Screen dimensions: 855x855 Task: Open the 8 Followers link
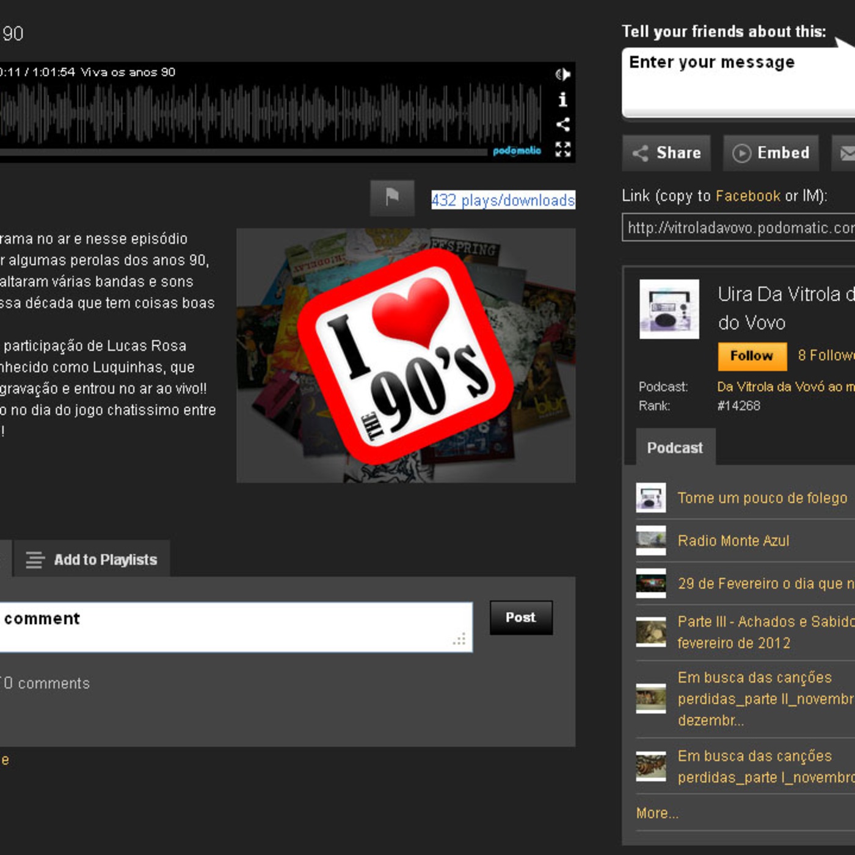(826, 355)
